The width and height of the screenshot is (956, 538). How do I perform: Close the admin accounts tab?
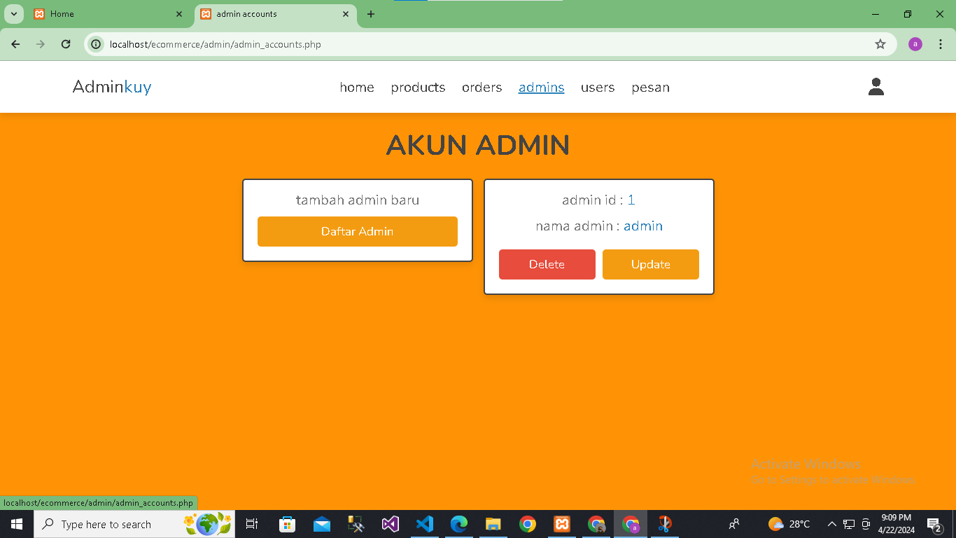coord(346,14)
